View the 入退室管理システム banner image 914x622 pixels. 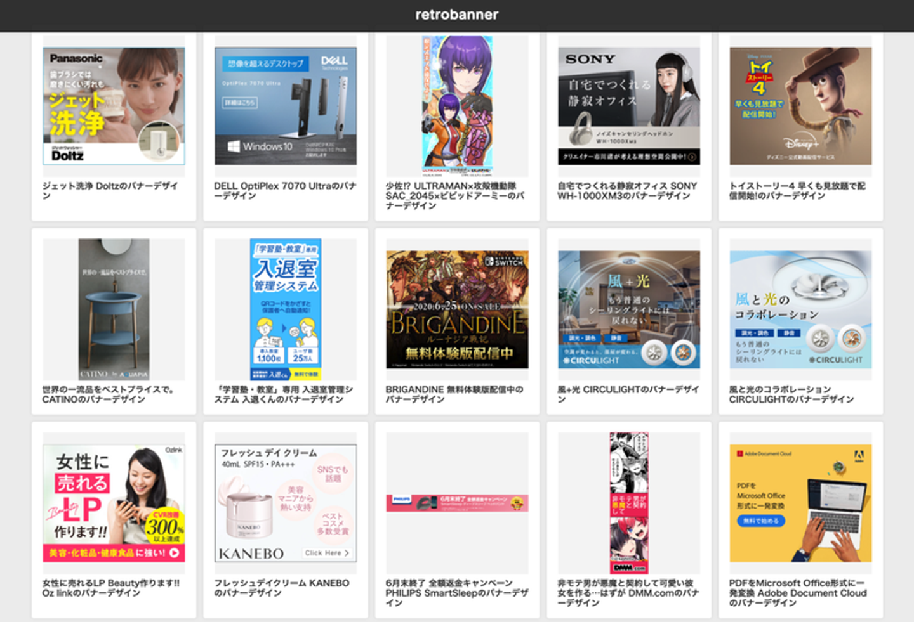286,309
